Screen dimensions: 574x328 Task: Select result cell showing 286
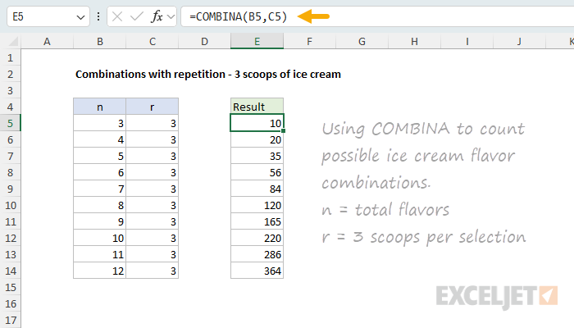pyautogui.click(x=257, y=254)
